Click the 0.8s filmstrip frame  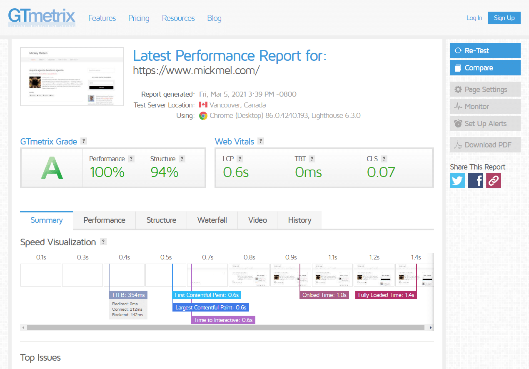[x=249, y=275]
